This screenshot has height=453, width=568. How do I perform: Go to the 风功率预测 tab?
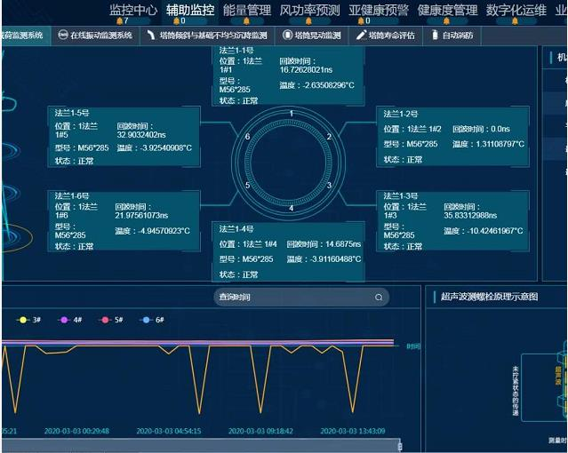click(x=309, y=10)
